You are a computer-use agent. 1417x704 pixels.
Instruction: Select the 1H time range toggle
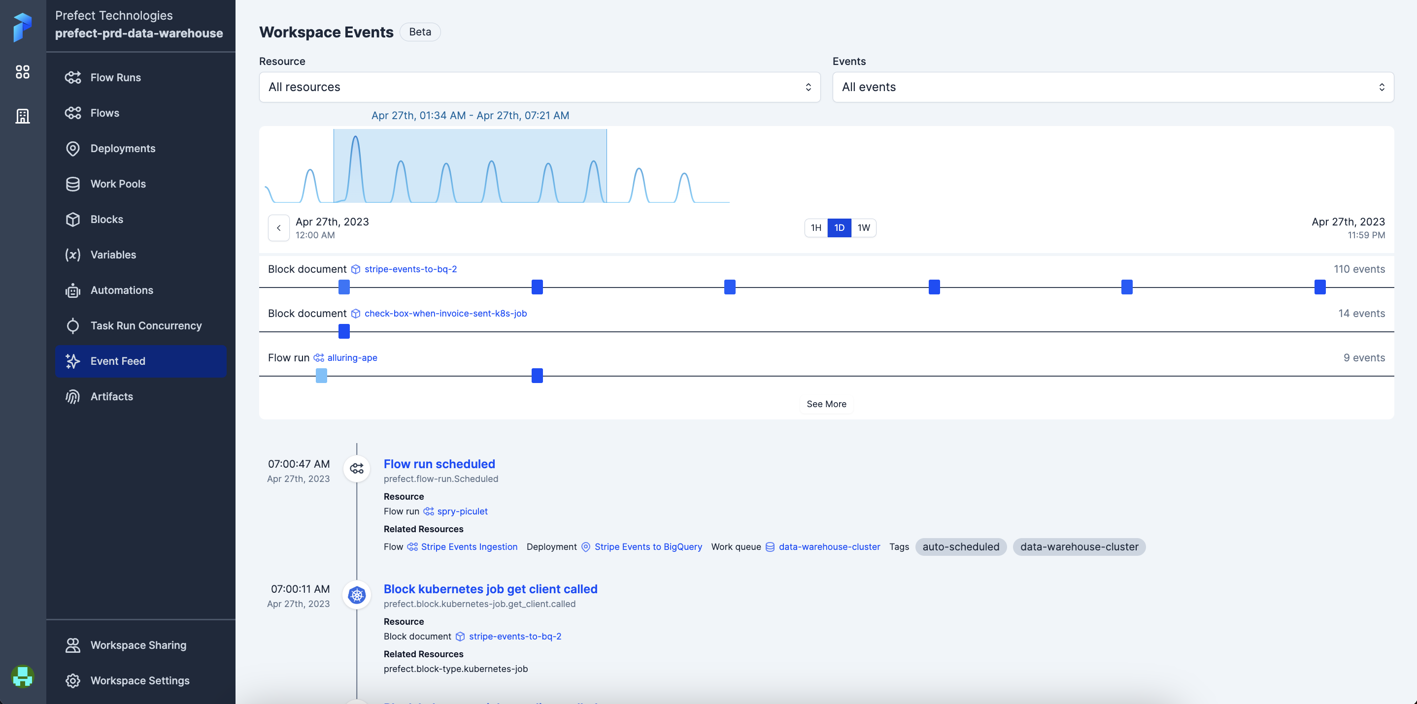coord(816,227)
